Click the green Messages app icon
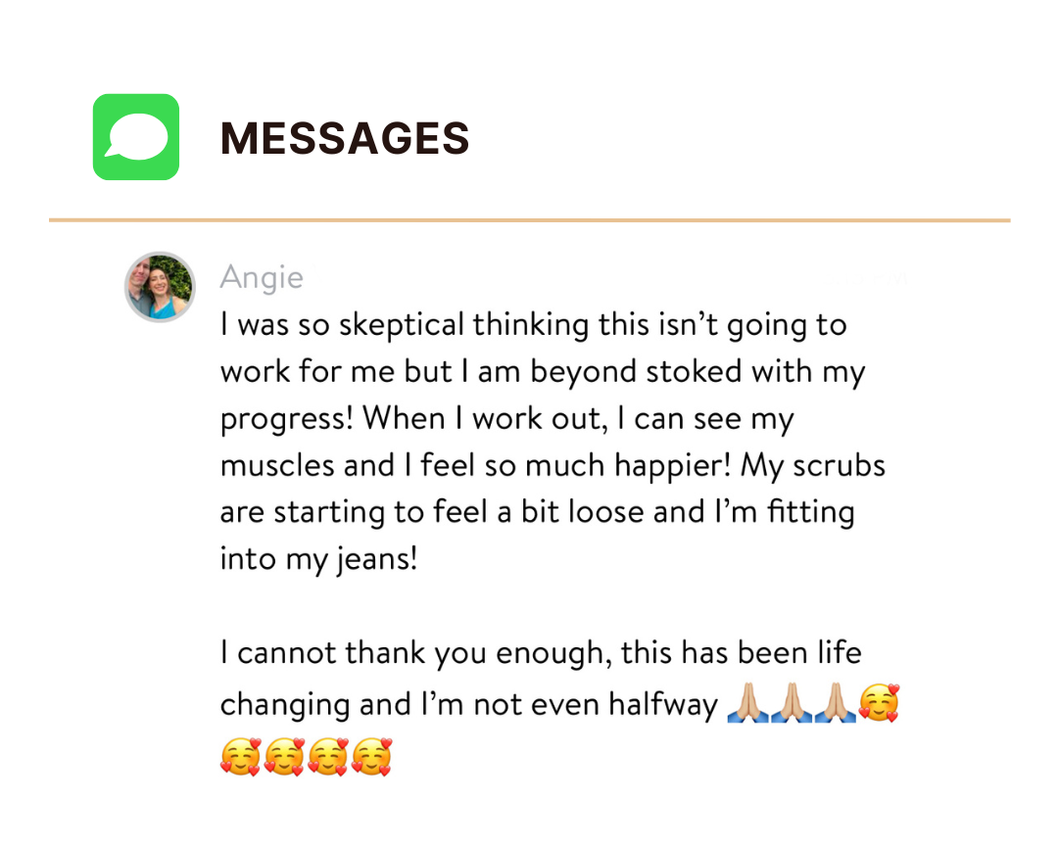 136,137
